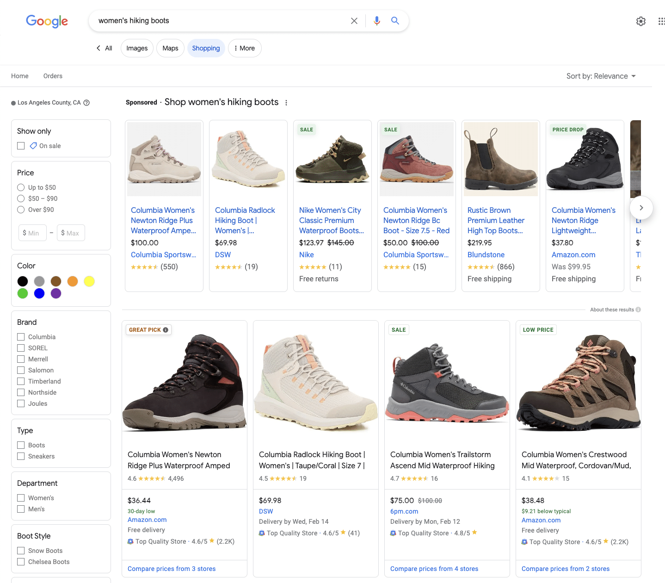
Task: Filter by green color swatch
Action: tap(23, 293)
